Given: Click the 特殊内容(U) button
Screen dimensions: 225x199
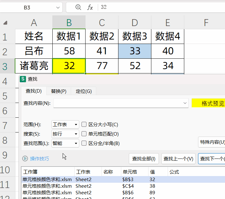Looking at the screenshot, I should (212, 142).
